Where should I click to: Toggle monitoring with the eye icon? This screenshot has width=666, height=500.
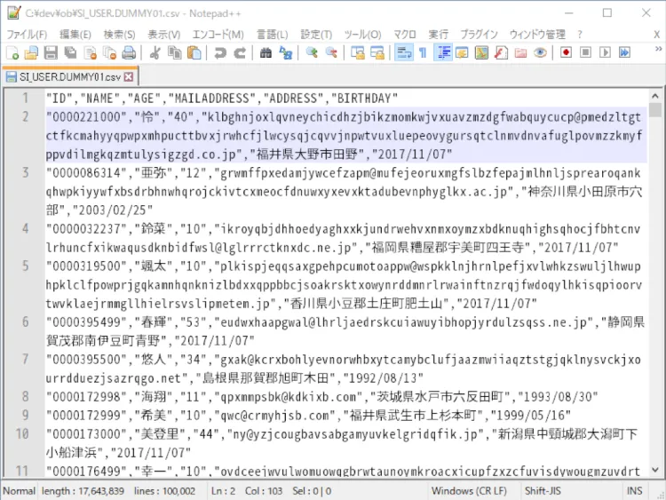click(x=540, y=52)
